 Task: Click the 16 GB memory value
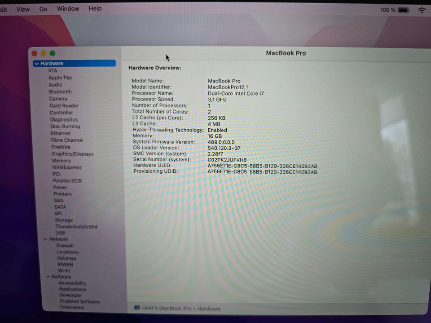[215, 136]
